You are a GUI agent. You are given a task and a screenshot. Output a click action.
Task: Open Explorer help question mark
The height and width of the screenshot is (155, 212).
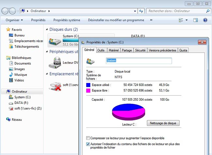(205, 20)
